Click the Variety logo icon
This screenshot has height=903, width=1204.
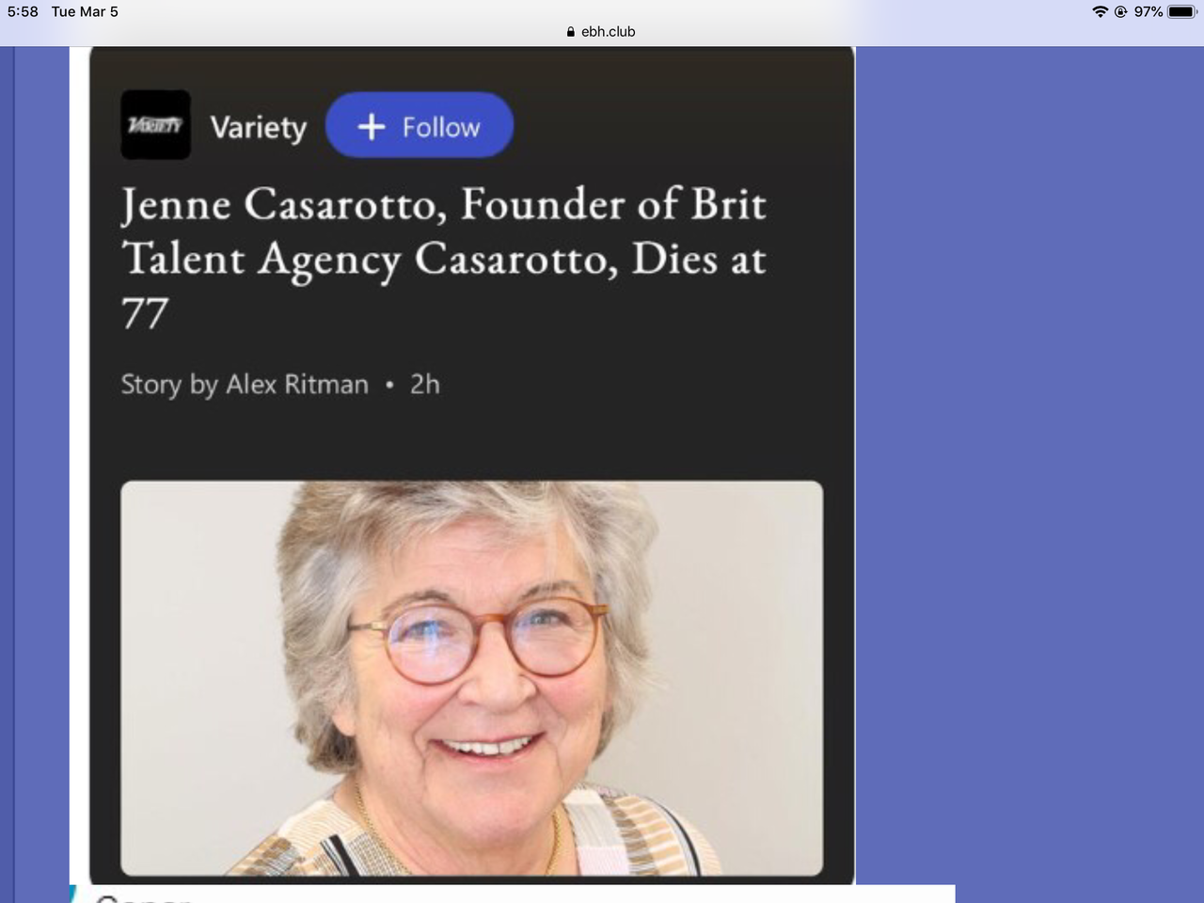156,125
